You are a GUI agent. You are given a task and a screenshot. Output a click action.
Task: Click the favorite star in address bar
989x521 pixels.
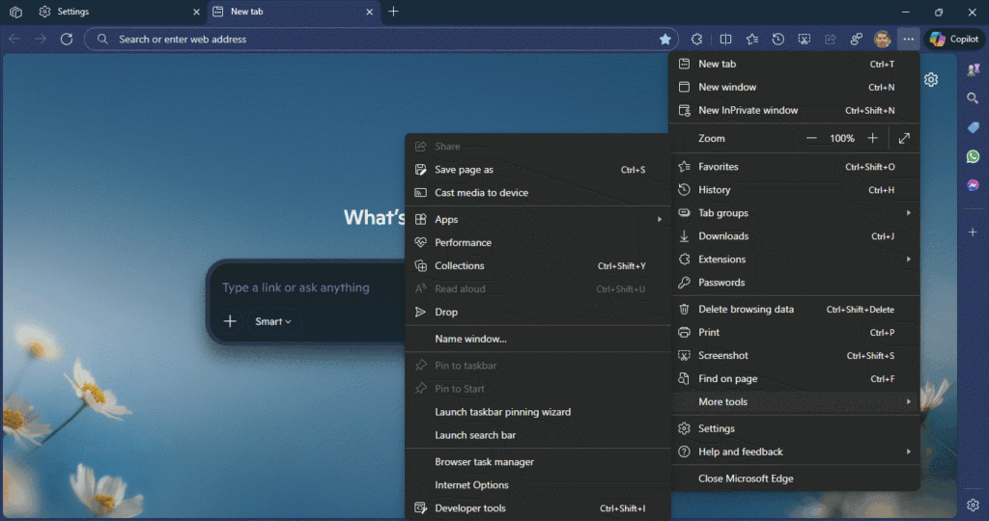[x=664, y=39]
